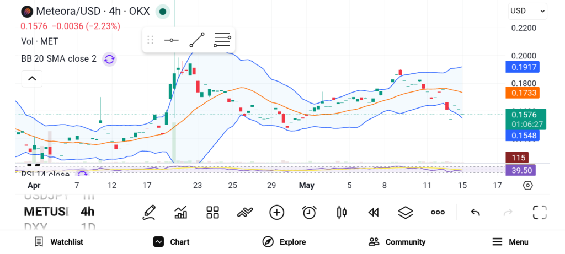Open the Community tab

point(397,242)
